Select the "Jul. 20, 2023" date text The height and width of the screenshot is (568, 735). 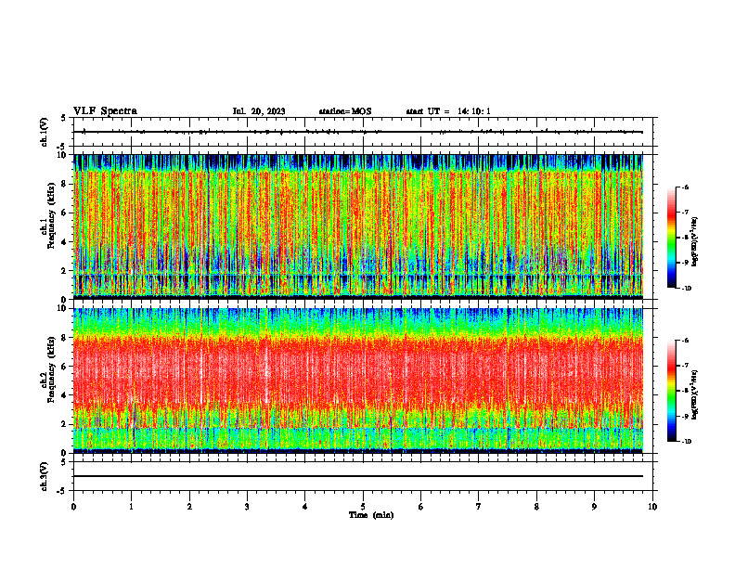pyautogui.click(x=259, y=111)
